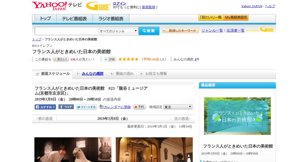The width and height of the screenshot is (308, 162).
Task: Click the カレンダーに登録 link
Action: (117, 107)
